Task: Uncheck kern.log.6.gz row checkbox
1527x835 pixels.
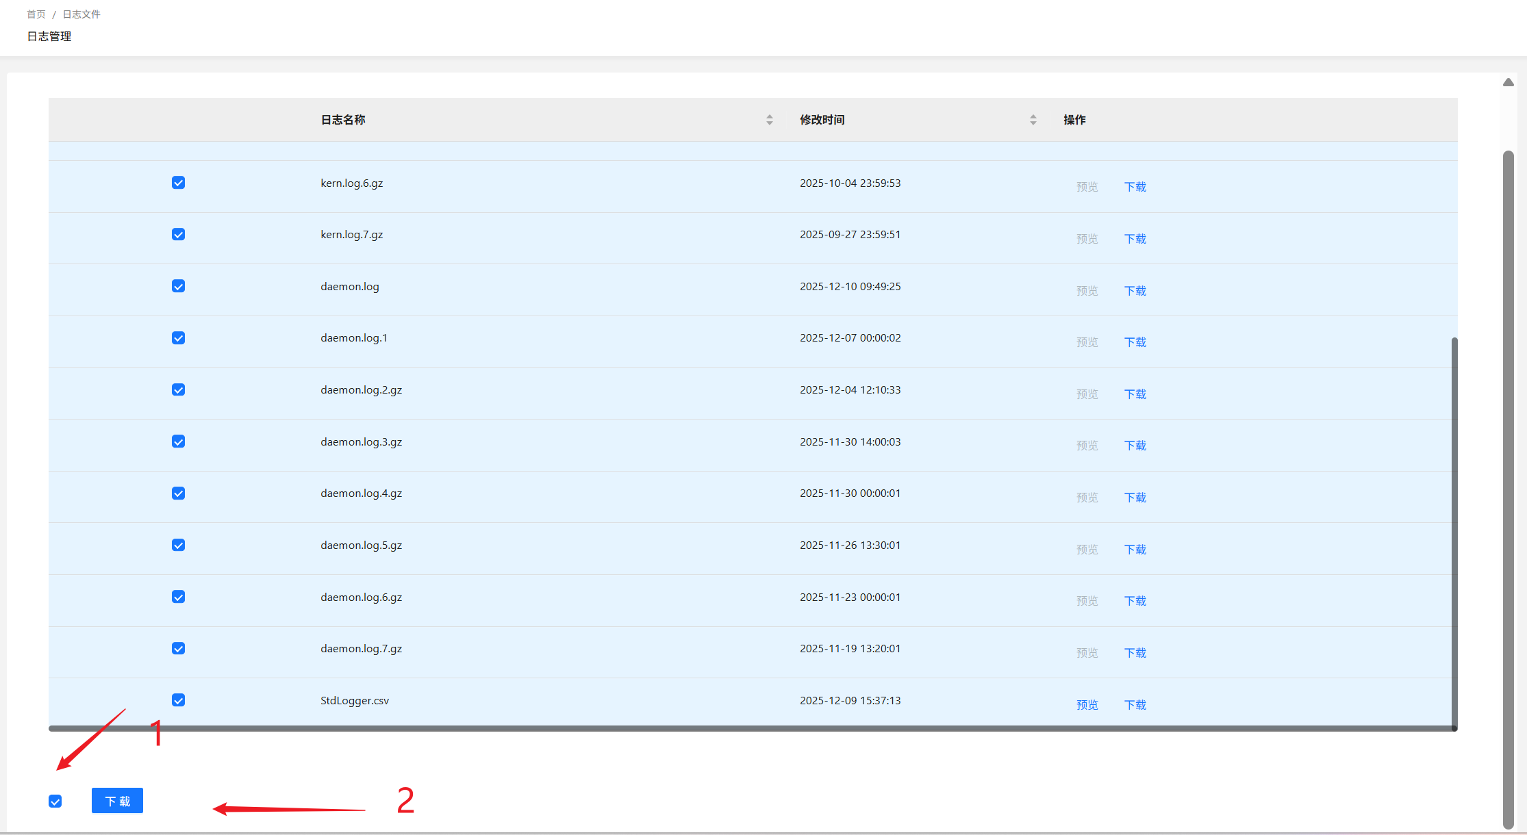Action: tap(178, 183)
